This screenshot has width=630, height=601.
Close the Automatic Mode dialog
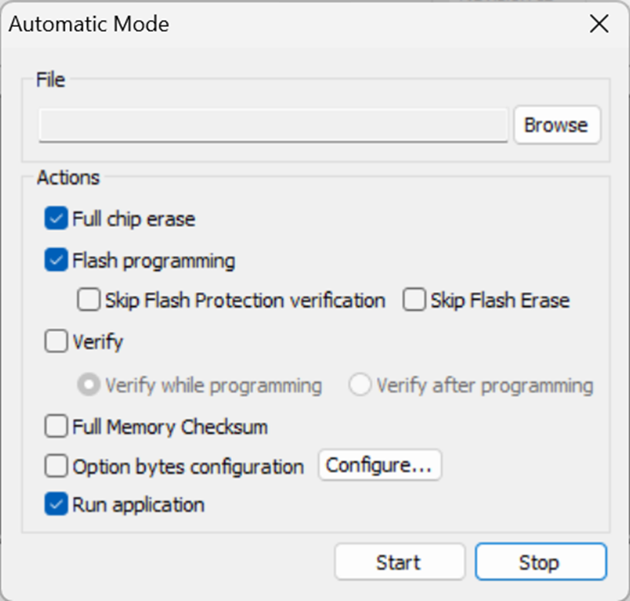pos(599,24)
